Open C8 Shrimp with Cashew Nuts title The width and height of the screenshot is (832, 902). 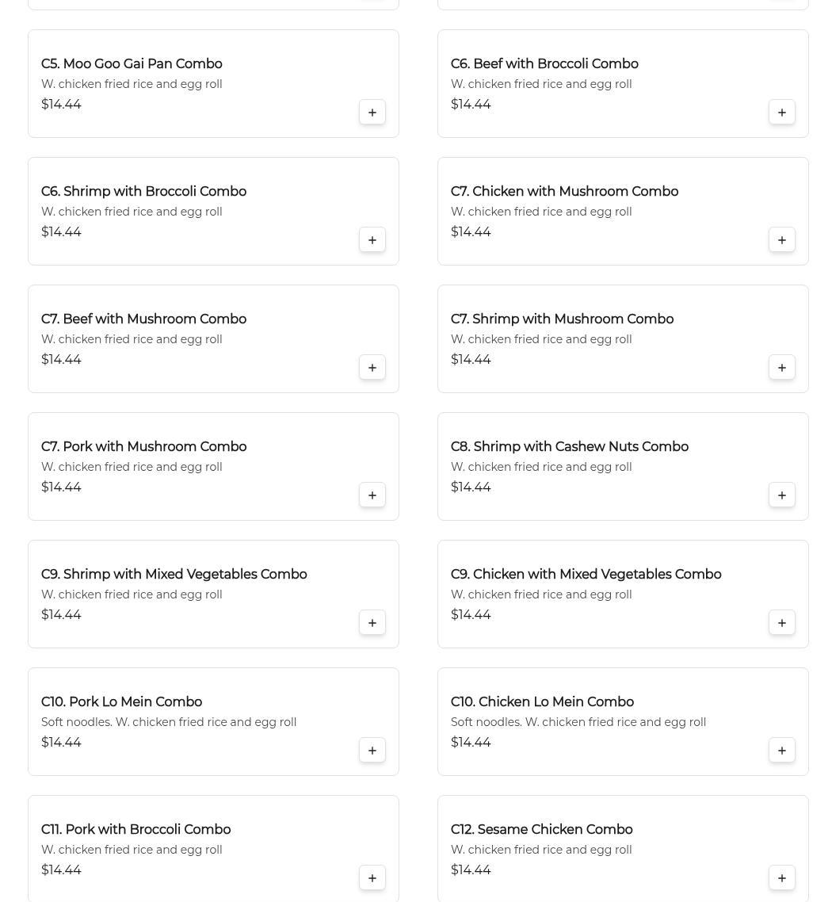pos(569,447)
